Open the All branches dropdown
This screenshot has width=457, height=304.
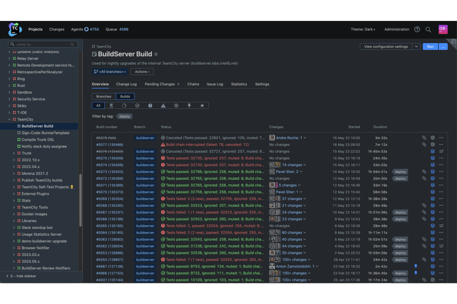(x=110, y=71)
